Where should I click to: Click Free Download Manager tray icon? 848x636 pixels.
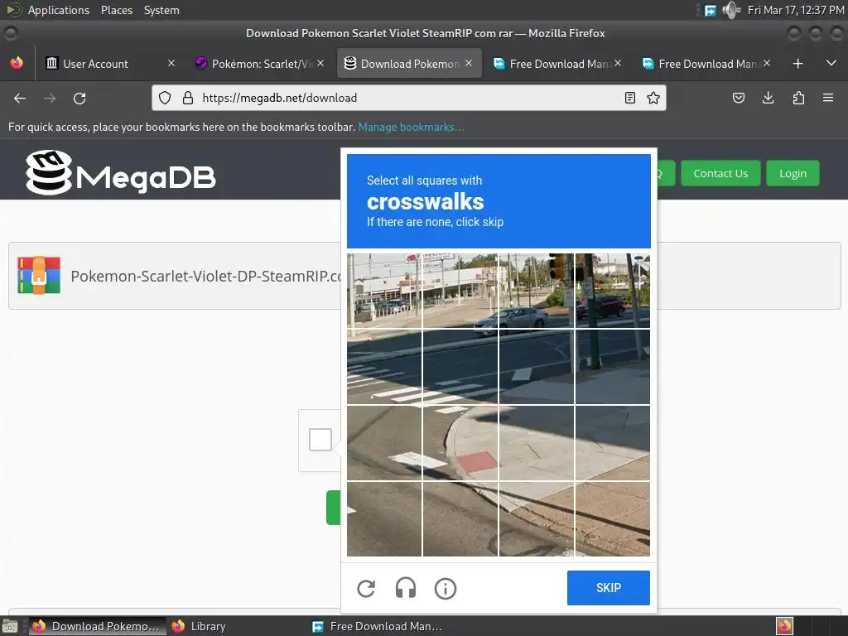[710, 10]
